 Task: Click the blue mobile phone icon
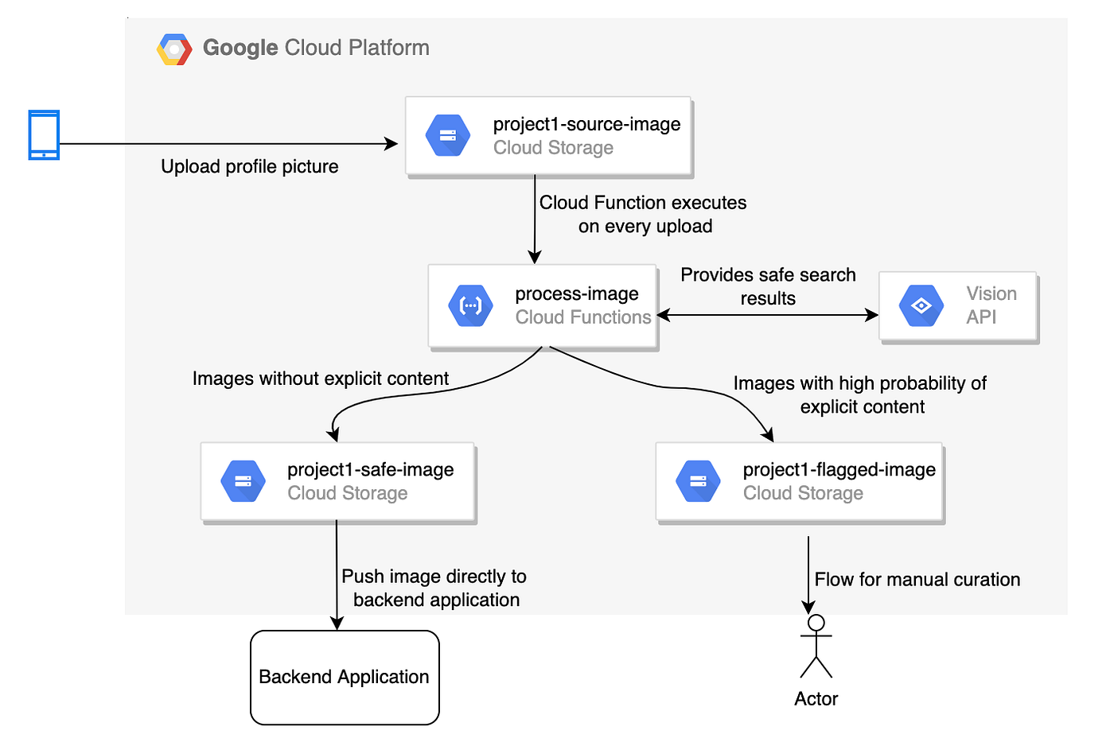coord(44,135)
